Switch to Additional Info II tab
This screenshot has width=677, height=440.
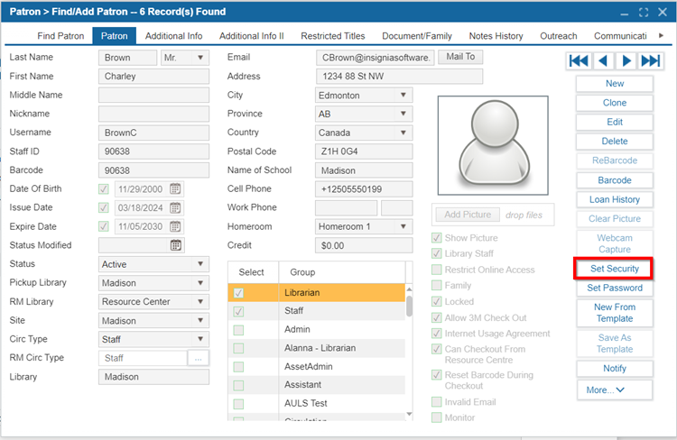pyautogui.click(x=251, y=36)
